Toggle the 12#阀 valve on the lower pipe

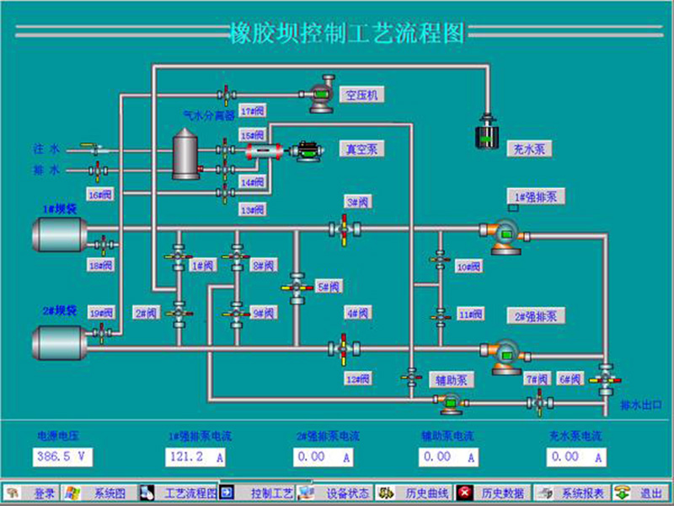344,349
